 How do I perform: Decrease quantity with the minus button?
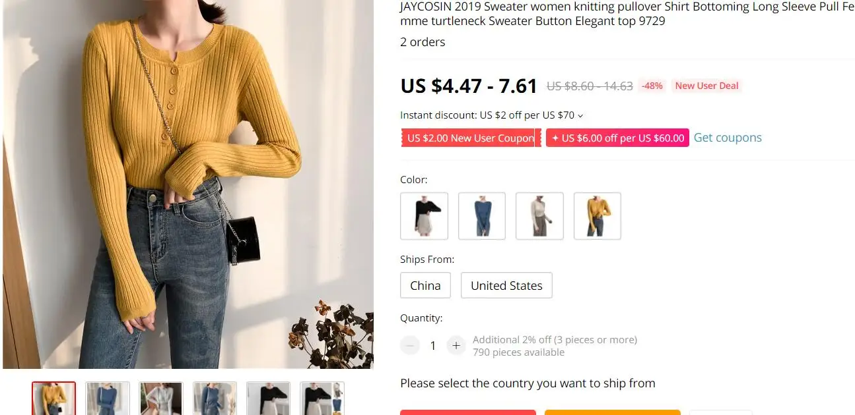(410, 345)
